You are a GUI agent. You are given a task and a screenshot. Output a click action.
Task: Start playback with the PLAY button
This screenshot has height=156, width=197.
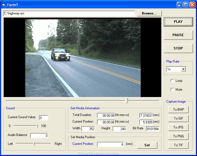(x=178, y=22)
